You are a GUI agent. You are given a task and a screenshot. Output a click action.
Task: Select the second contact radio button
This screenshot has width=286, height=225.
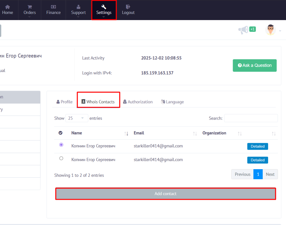61,158
